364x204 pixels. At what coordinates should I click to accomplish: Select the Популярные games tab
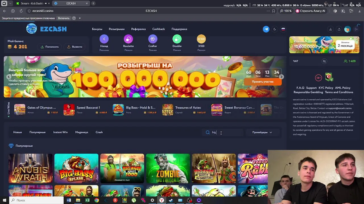click(37, 132)
